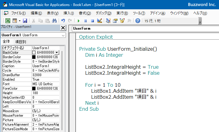Select the MousePointer property row
This screenshot has height=132, width=219.
[31, 115]
